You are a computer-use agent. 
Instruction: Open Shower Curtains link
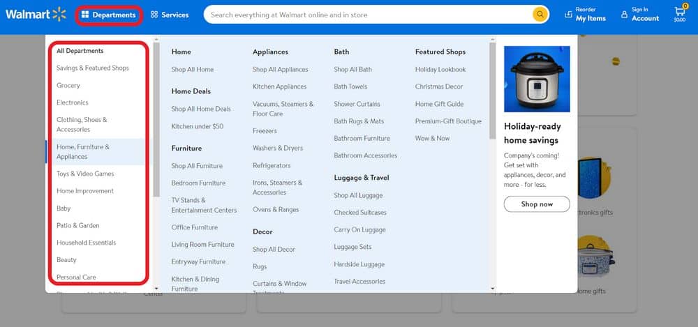click(x=357, y=104)
